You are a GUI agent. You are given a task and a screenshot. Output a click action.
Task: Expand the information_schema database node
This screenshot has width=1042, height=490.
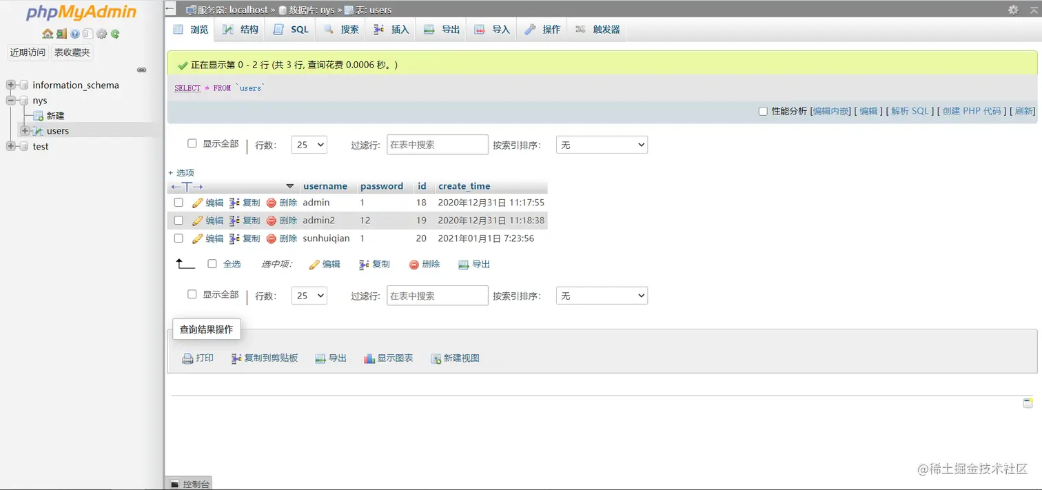10,85
